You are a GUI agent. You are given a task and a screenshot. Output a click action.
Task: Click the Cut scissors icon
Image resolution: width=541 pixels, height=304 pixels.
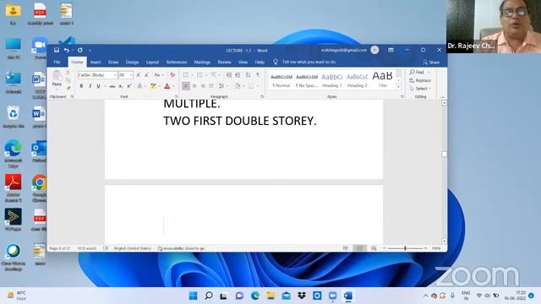pos(68,73)
